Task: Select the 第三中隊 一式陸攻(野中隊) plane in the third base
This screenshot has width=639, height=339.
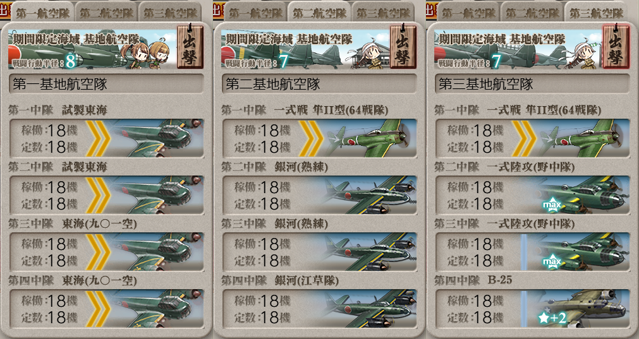Action: point(533,252)
